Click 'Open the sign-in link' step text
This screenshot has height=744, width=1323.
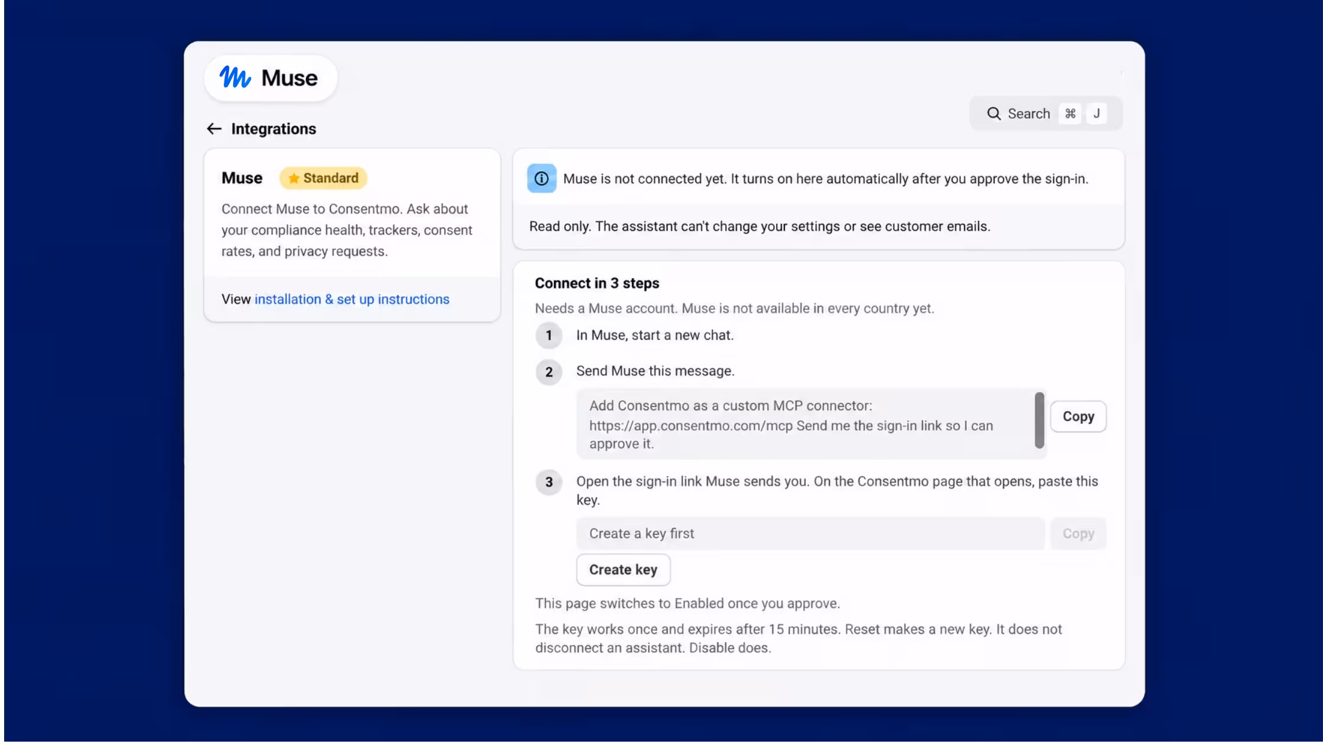[x=837, y=491]
